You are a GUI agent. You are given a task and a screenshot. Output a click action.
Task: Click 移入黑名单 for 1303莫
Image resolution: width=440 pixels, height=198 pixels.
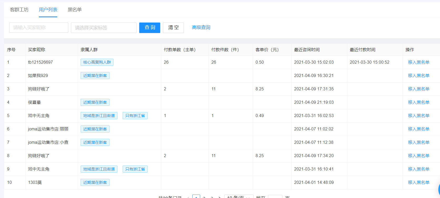click(419, 183)
